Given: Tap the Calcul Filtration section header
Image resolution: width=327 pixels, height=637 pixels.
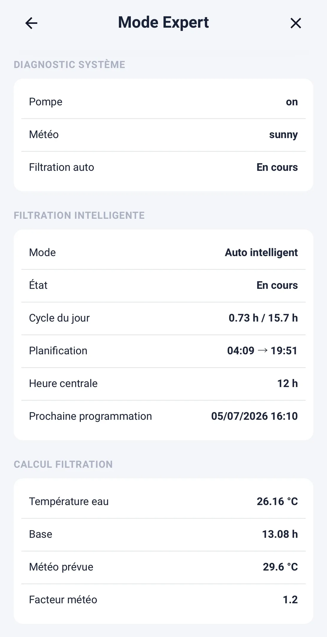Looking at the screenshot, I should 63,464.
